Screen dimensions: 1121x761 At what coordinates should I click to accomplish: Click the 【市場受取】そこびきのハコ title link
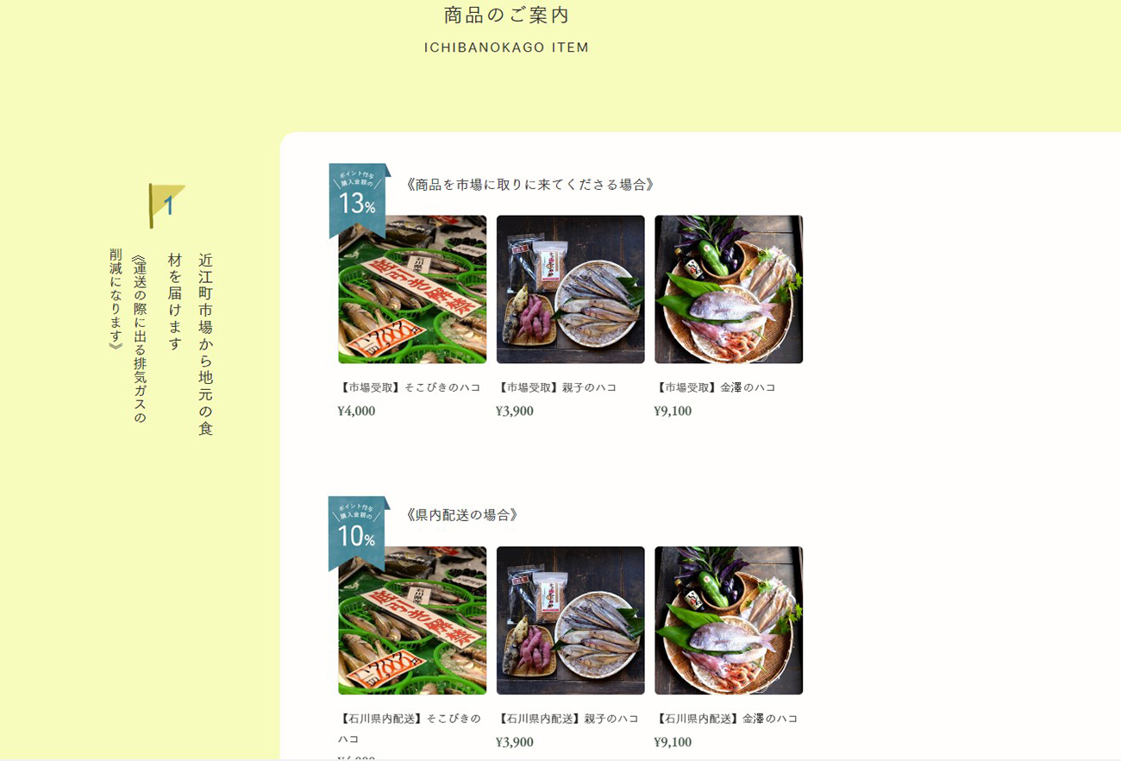click(410, 387)
